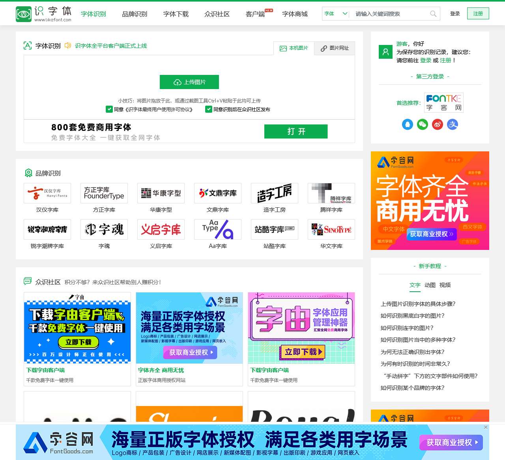
Task: Click the guest user avatar icon
Action: click(x=385, y=52)
